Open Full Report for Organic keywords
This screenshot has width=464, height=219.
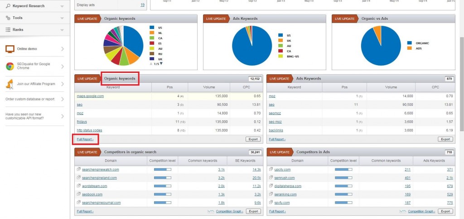coord(85,139)
